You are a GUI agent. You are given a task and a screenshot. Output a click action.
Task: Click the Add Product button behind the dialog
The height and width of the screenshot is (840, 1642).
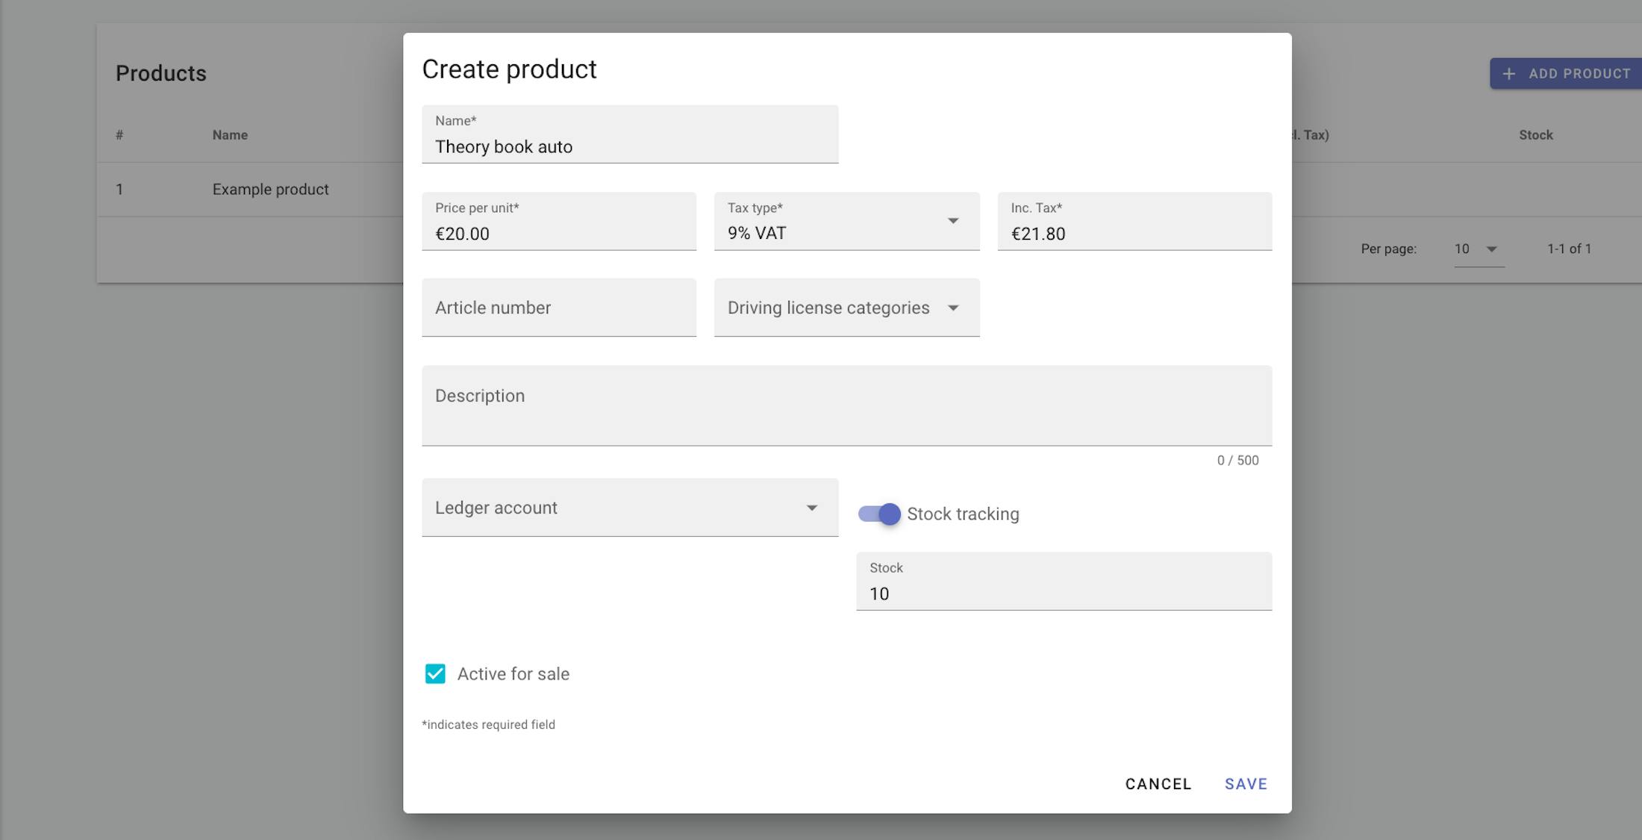tap(1566, 74)
